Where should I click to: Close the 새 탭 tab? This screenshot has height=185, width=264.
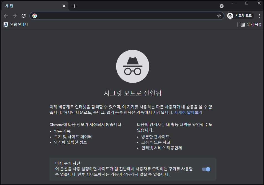64,6
